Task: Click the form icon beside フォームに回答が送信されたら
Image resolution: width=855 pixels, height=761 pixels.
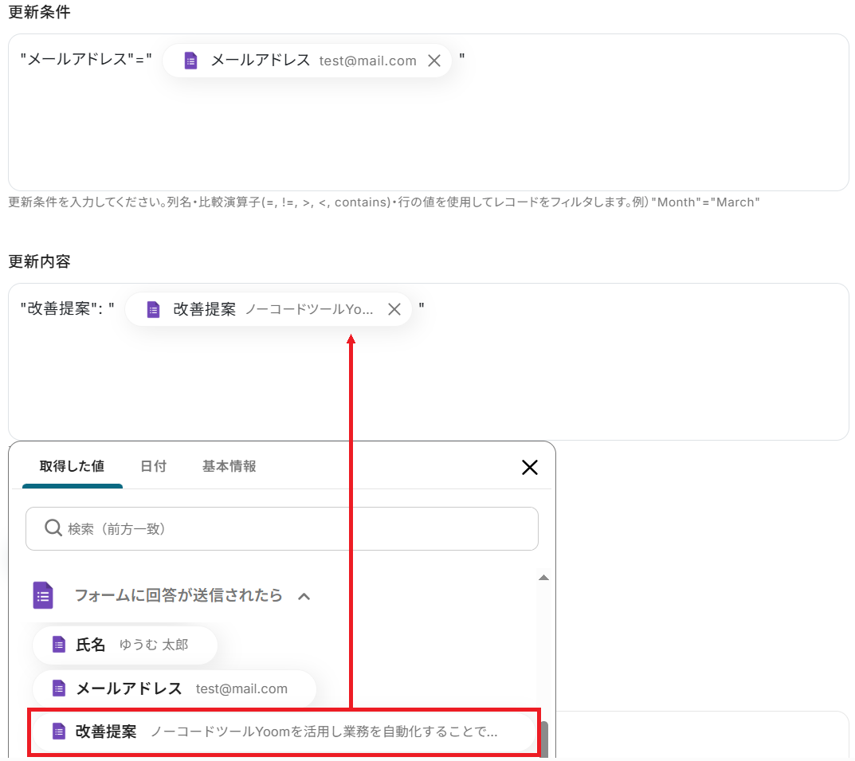Action: (44, 595)
